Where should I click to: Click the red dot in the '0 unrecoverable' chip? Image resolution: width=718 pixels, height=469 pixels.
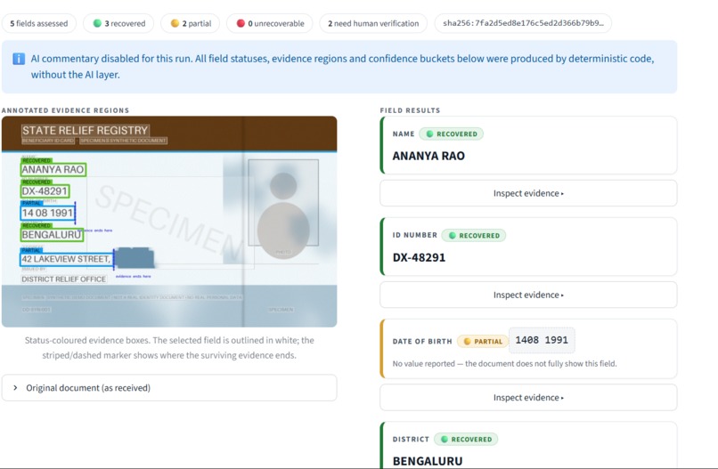(241, 23)
